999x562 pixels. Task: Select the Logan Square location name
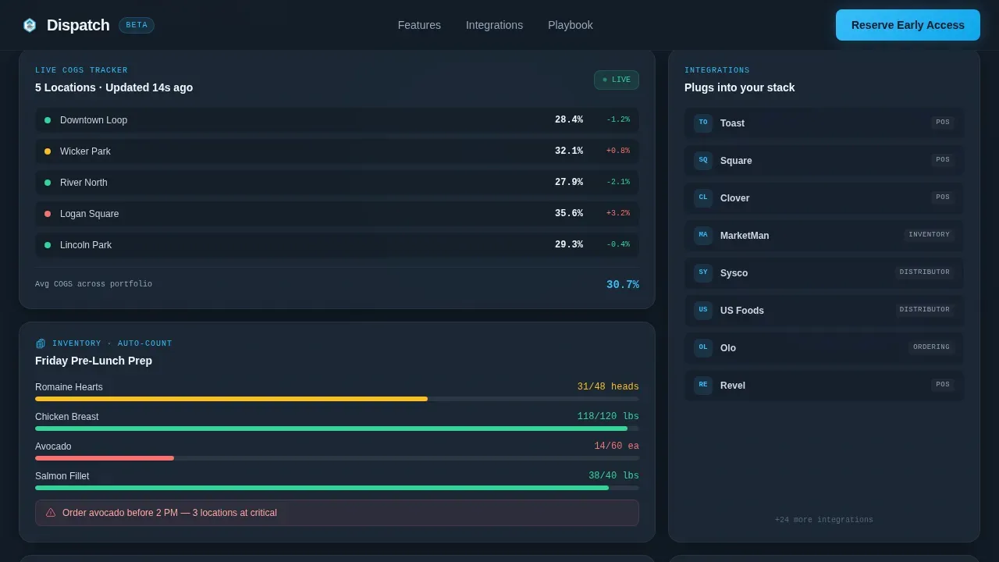tap(90, 214)
